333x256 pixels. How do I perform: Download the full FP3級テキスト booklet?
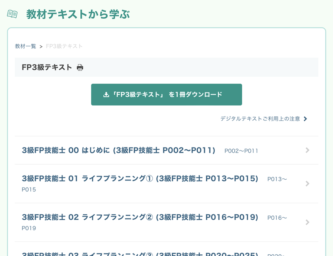[166, 94]
